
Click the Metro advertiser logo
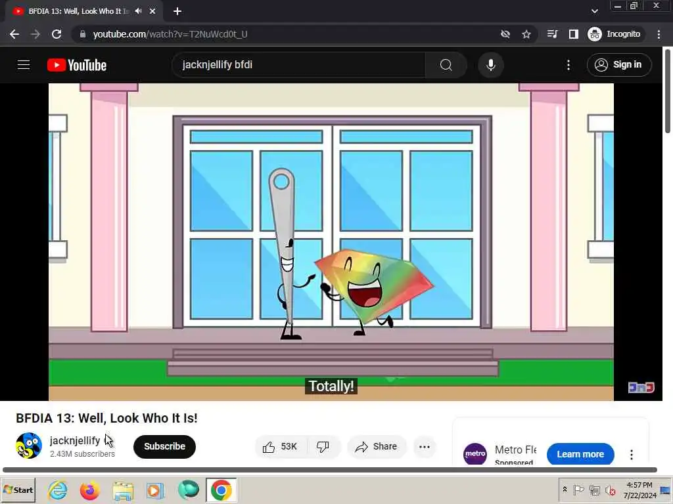click(x=475, y=454)
